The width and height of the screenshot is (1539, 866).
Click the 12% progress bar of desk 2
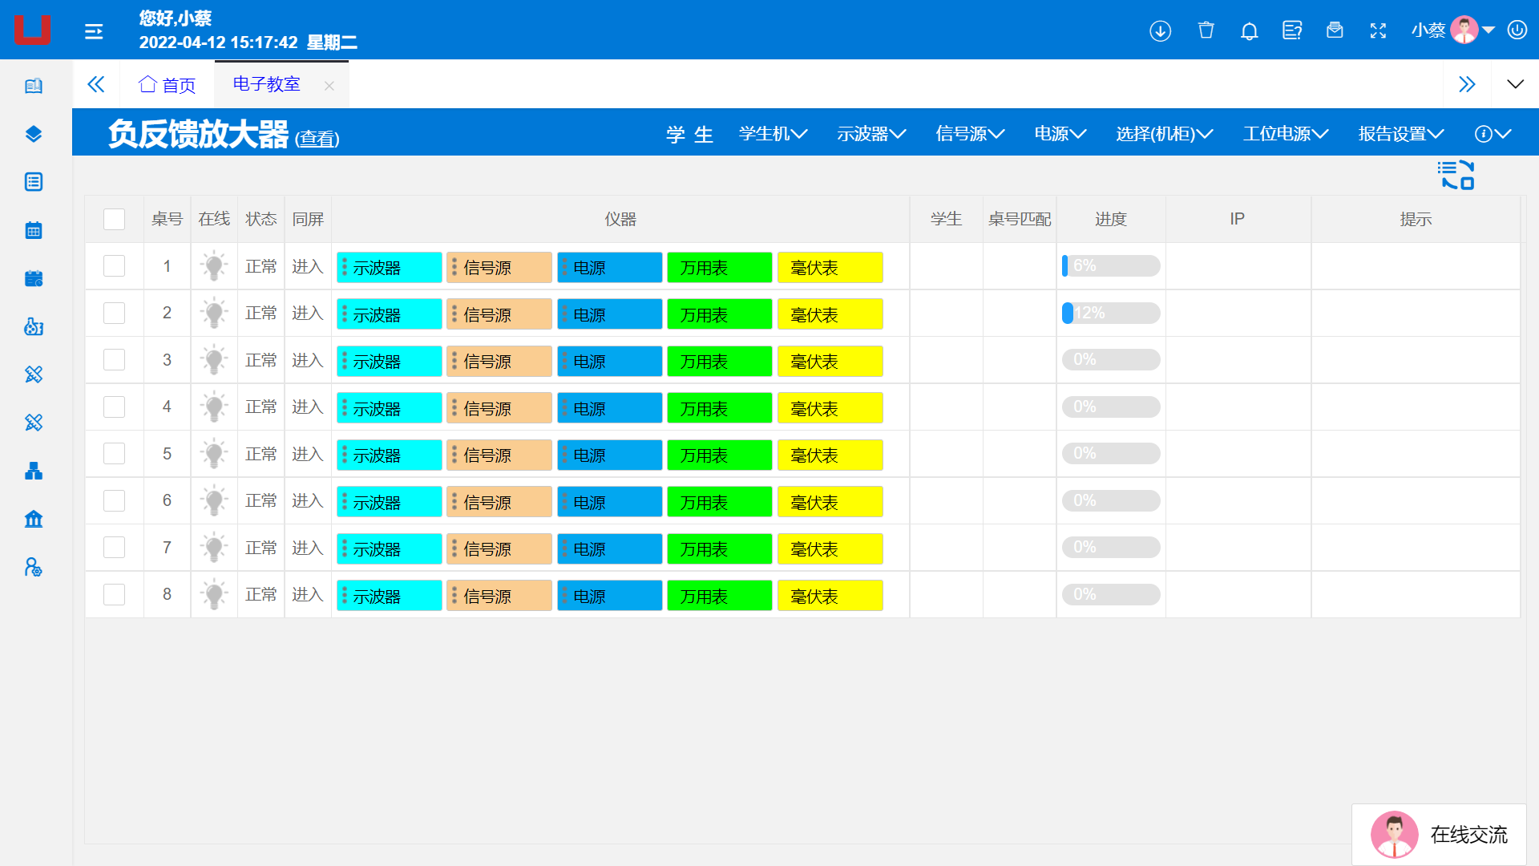(x=1110, y=313)
